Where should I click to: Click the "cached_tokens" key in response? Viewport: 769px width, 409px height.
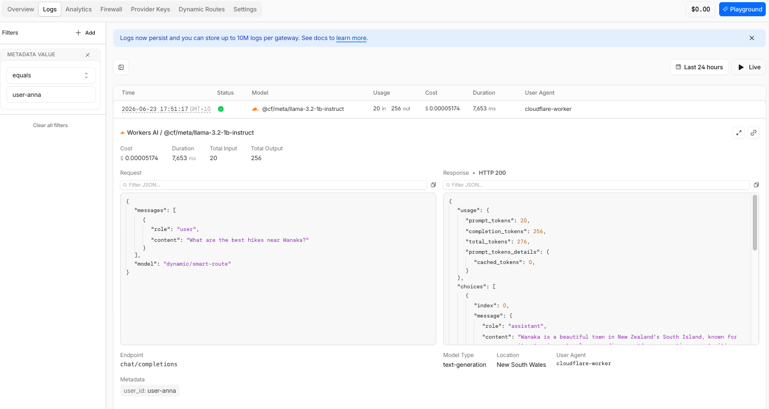click(x=497, y=262)
